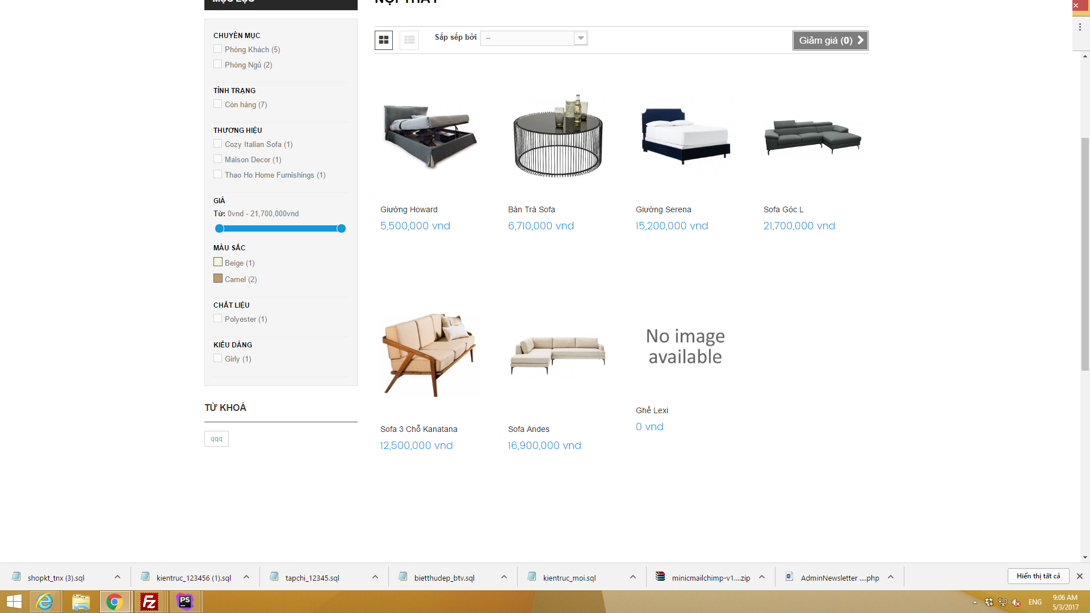Open PhpStorm from the taskbar
This screenshot has width=1090, height=613.
tap(185, 602)
